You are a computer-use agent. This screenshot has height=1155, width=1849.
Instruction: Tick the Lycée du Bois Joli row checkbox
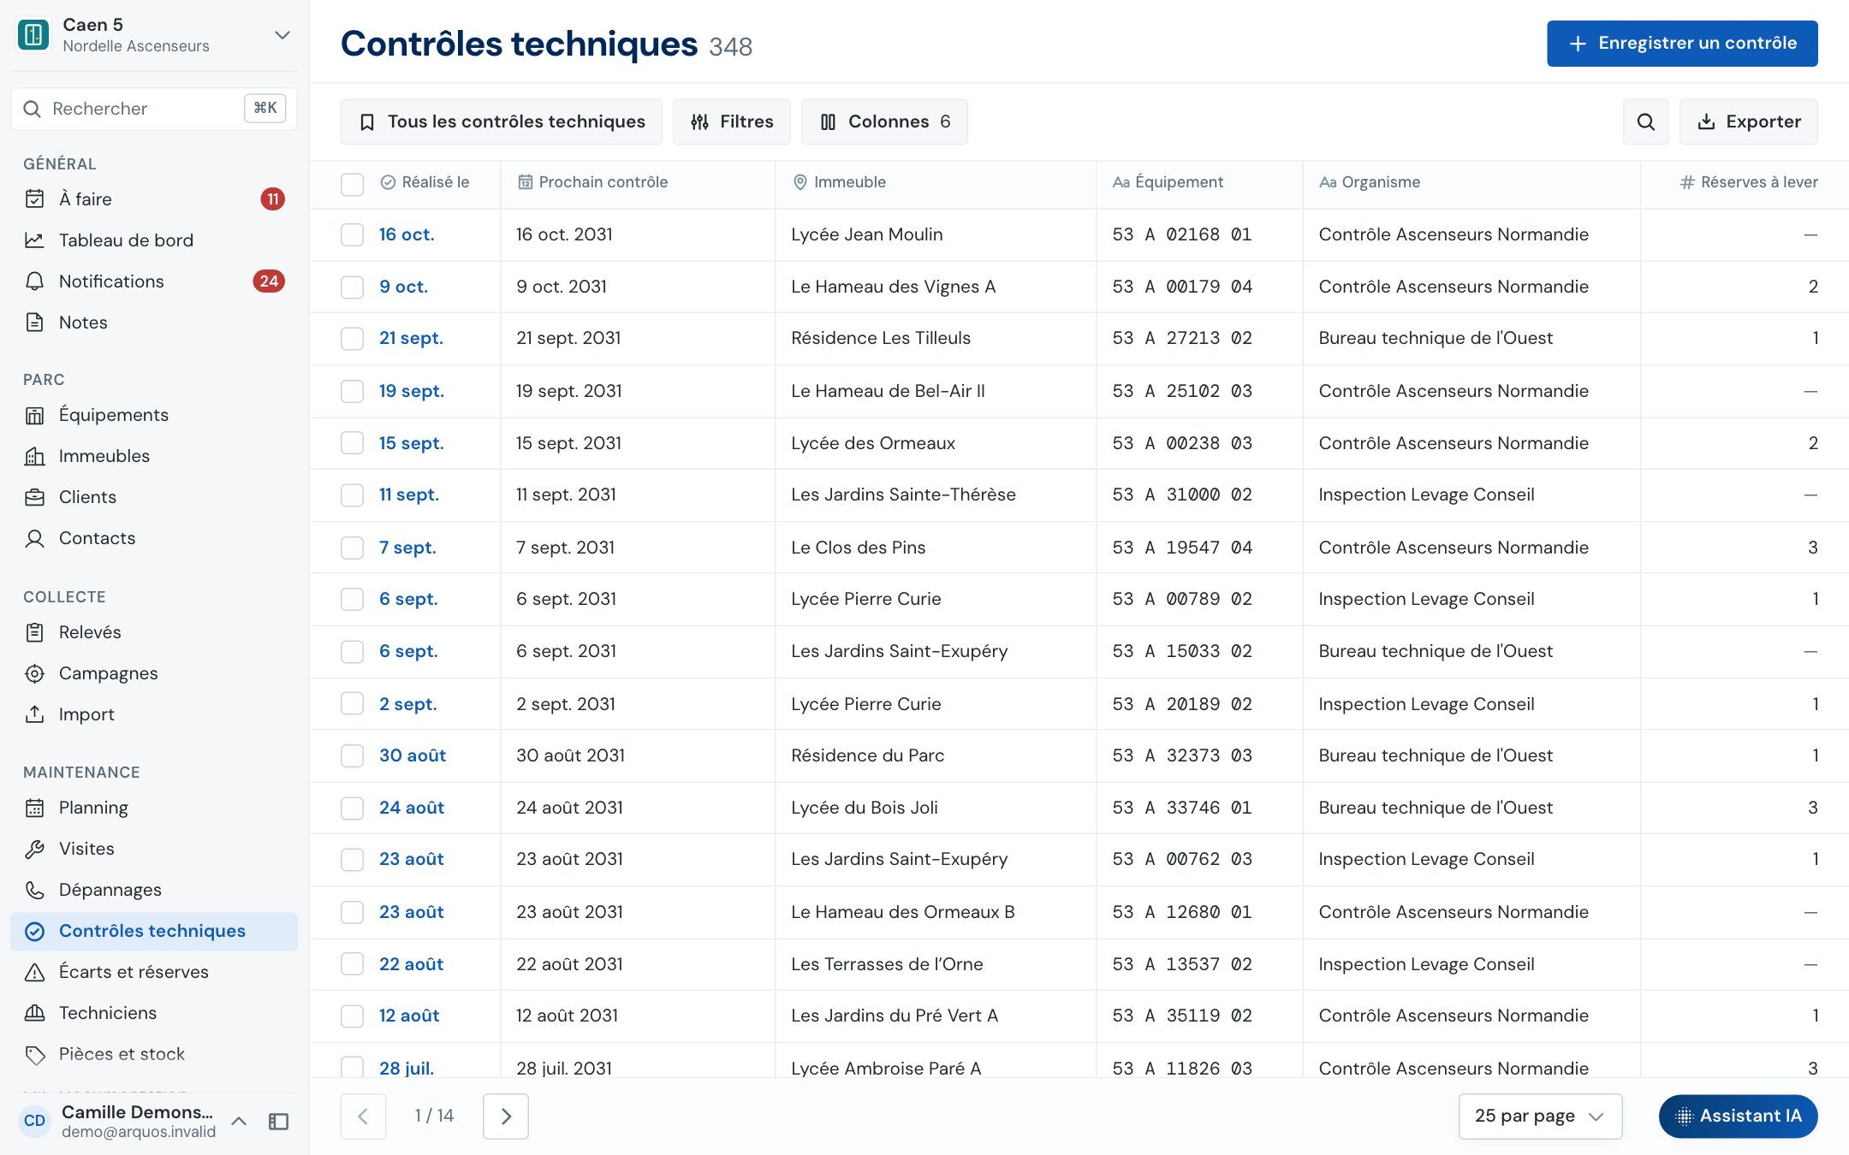tap(352, 808)
